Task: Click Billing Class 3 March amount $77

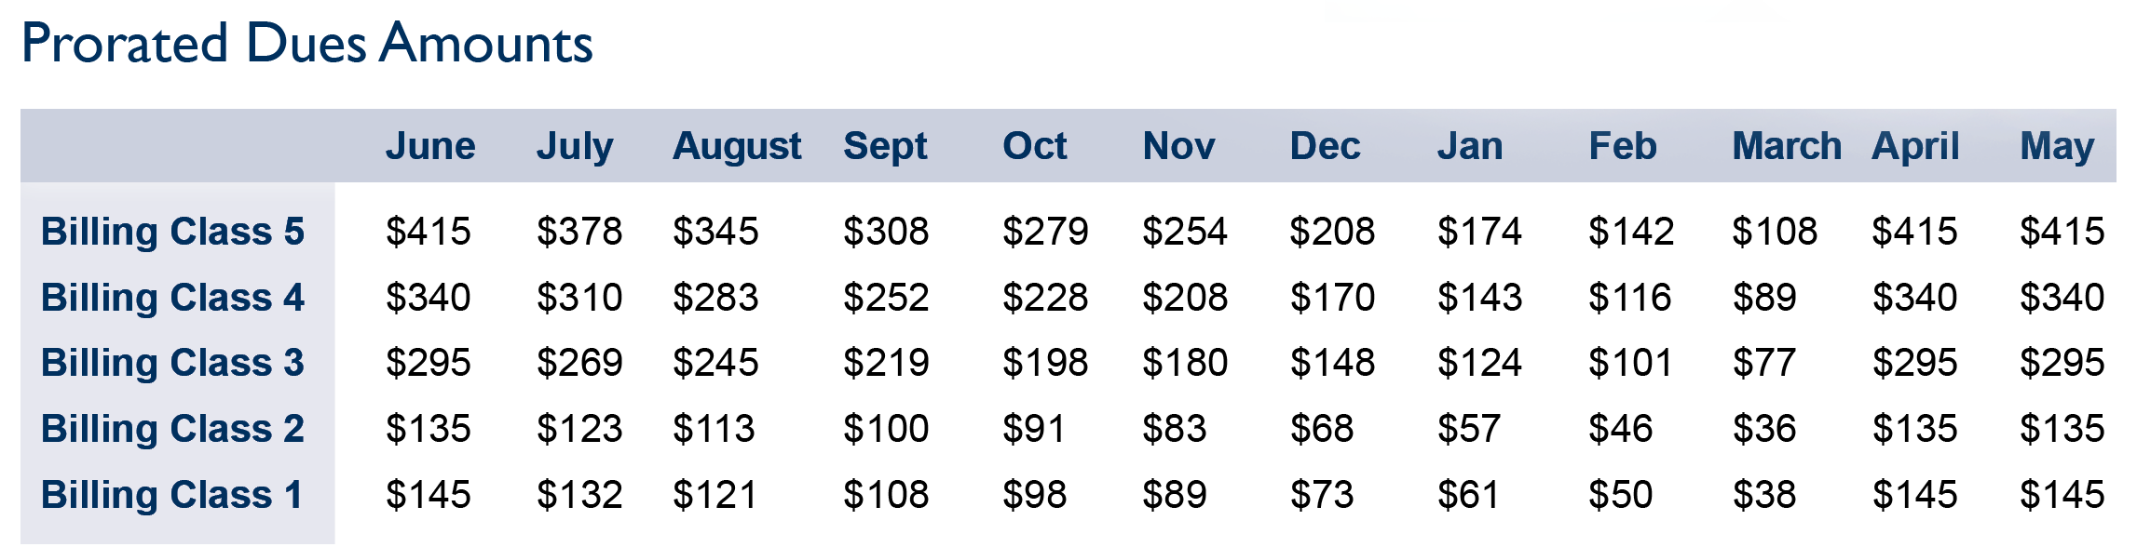Action: [x=1763, y=363]
